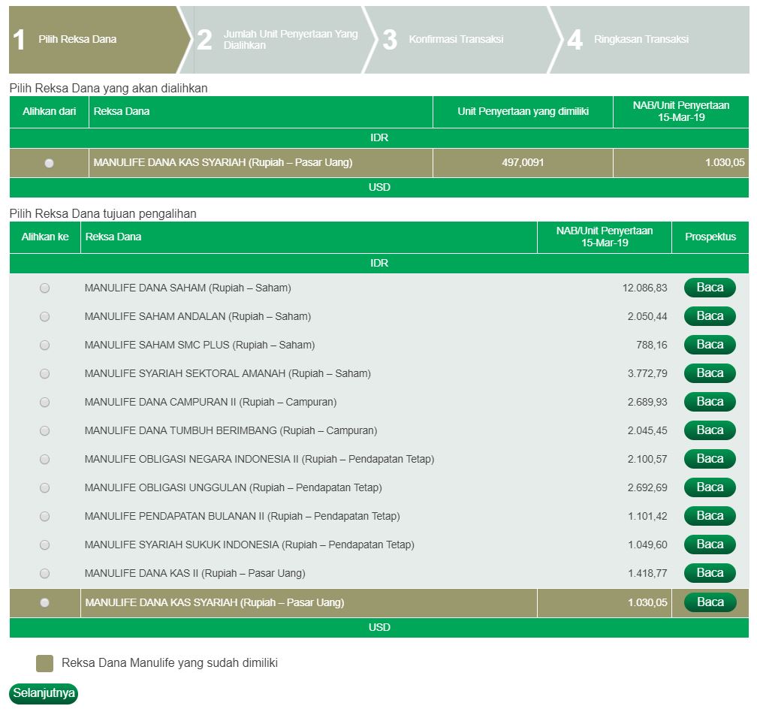The image size is (757, 712).
Task: Select Manulife Saham SMC Plus radio
Action: pos(44,345)
